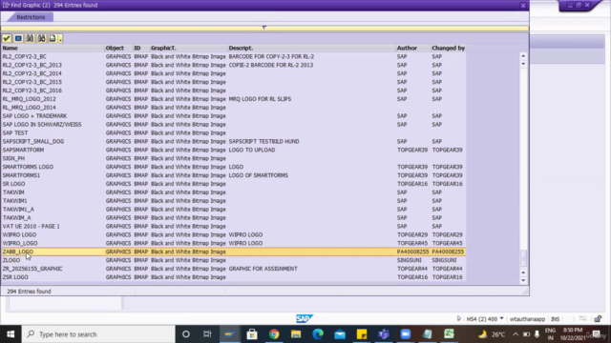Confirm selection with the green checkmark icon
611x343 pixels.
click(x=7, y=38)
